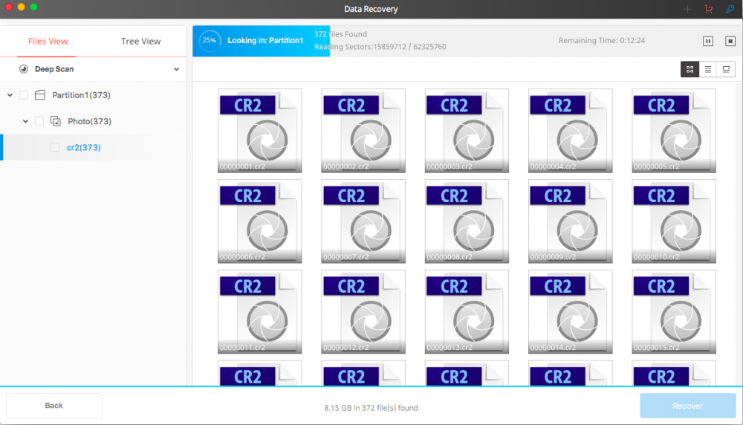Collapse the Photo folder node
This screenshot has height=425, width=743.
click(25, 121)
